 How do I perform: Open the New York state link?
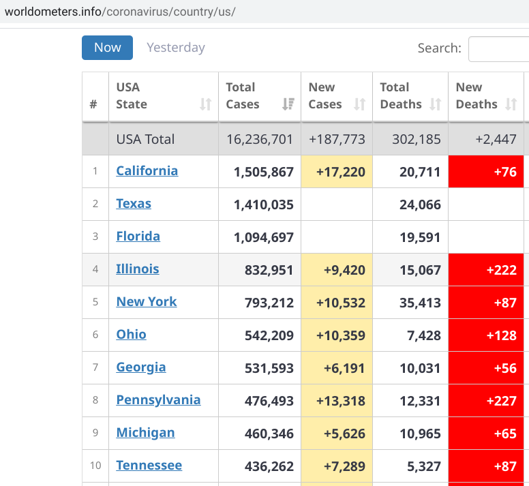coord(146,302)
